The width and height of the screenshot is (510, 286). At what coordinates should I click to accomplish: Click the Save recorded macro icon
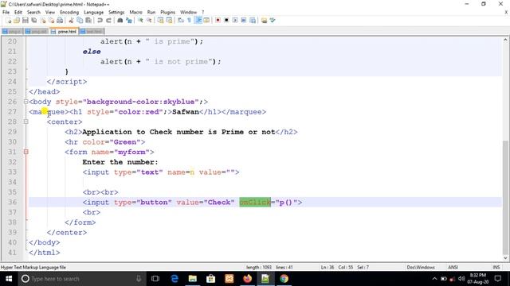click(253, 21)
